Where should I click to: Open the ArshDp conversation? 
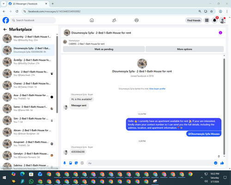pyautogui.click(x=28, y=62)
